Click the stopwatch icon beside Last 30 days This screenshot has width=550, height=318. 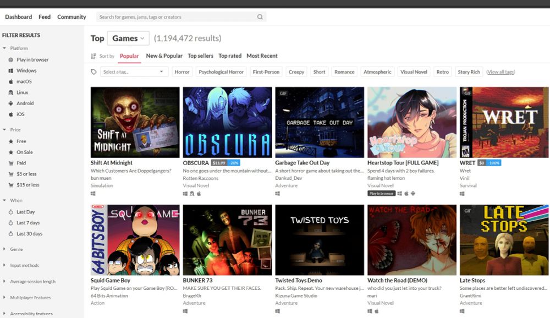coord(11,234)
